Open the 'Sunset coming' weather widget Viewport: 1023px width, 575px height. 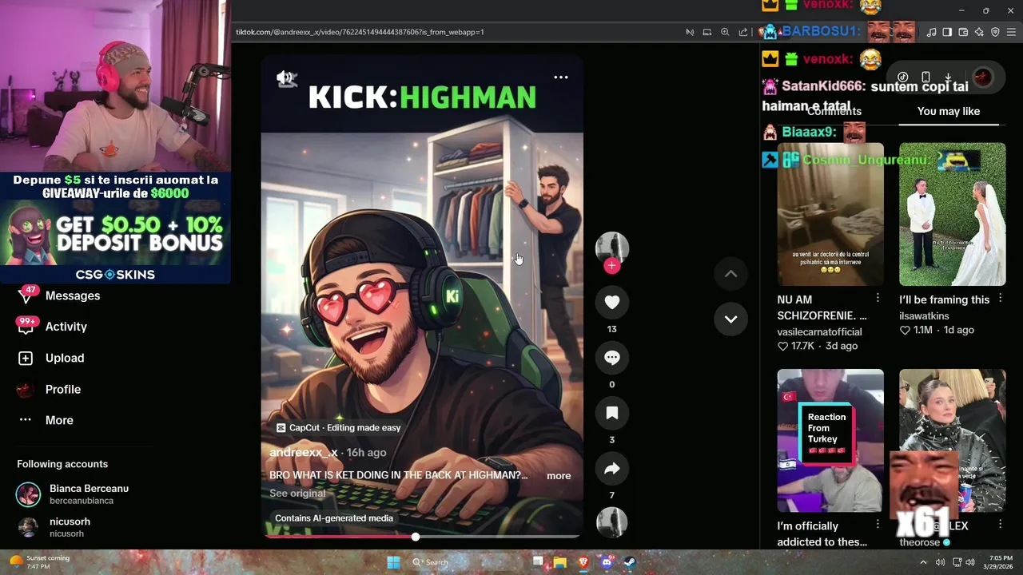coord(39,561)
